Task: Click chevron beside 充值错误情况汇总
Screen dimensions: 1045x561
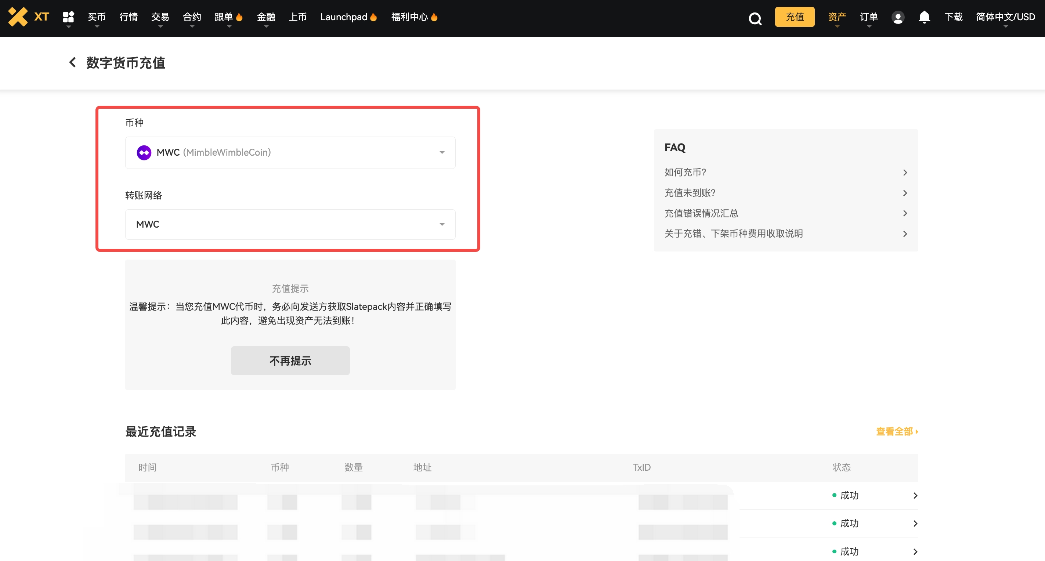Action: tap(905, 213)
